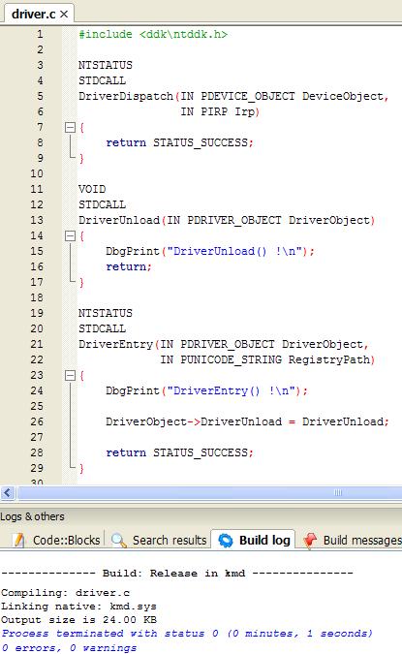Viewport: 402px width, 654px height.
Task: Click 'return STATUS_SUCCESS;' on line 8
Action: [x=180, y=142]
